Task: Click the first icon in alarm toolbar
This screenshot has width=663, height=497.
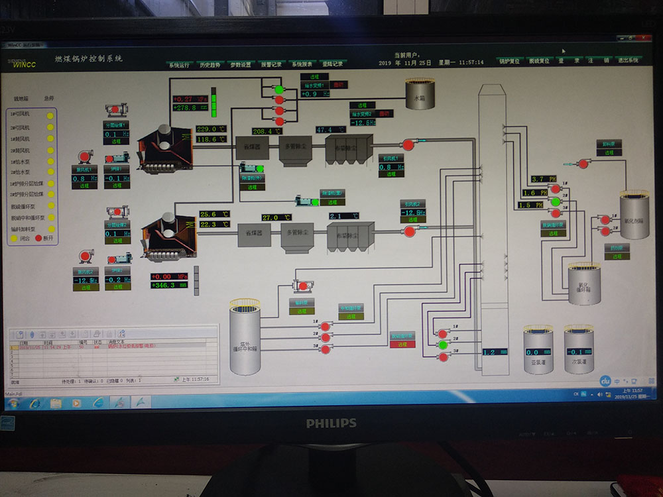Action: [x=20, y=334]
